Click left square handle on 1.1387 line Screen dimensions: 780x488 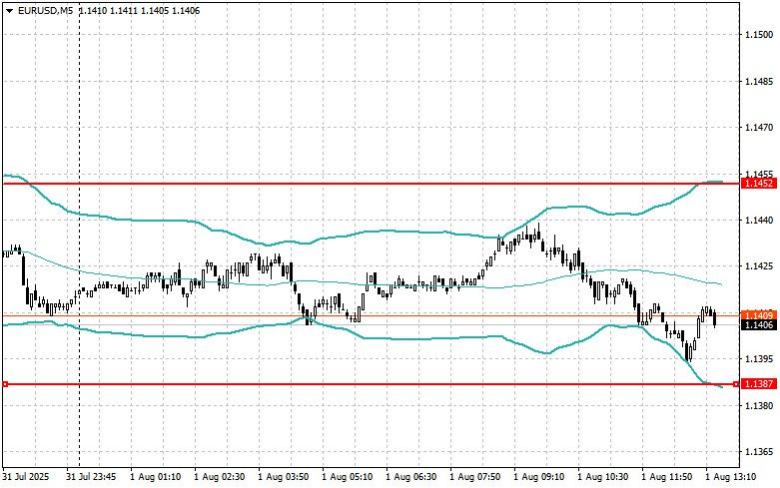5,384
